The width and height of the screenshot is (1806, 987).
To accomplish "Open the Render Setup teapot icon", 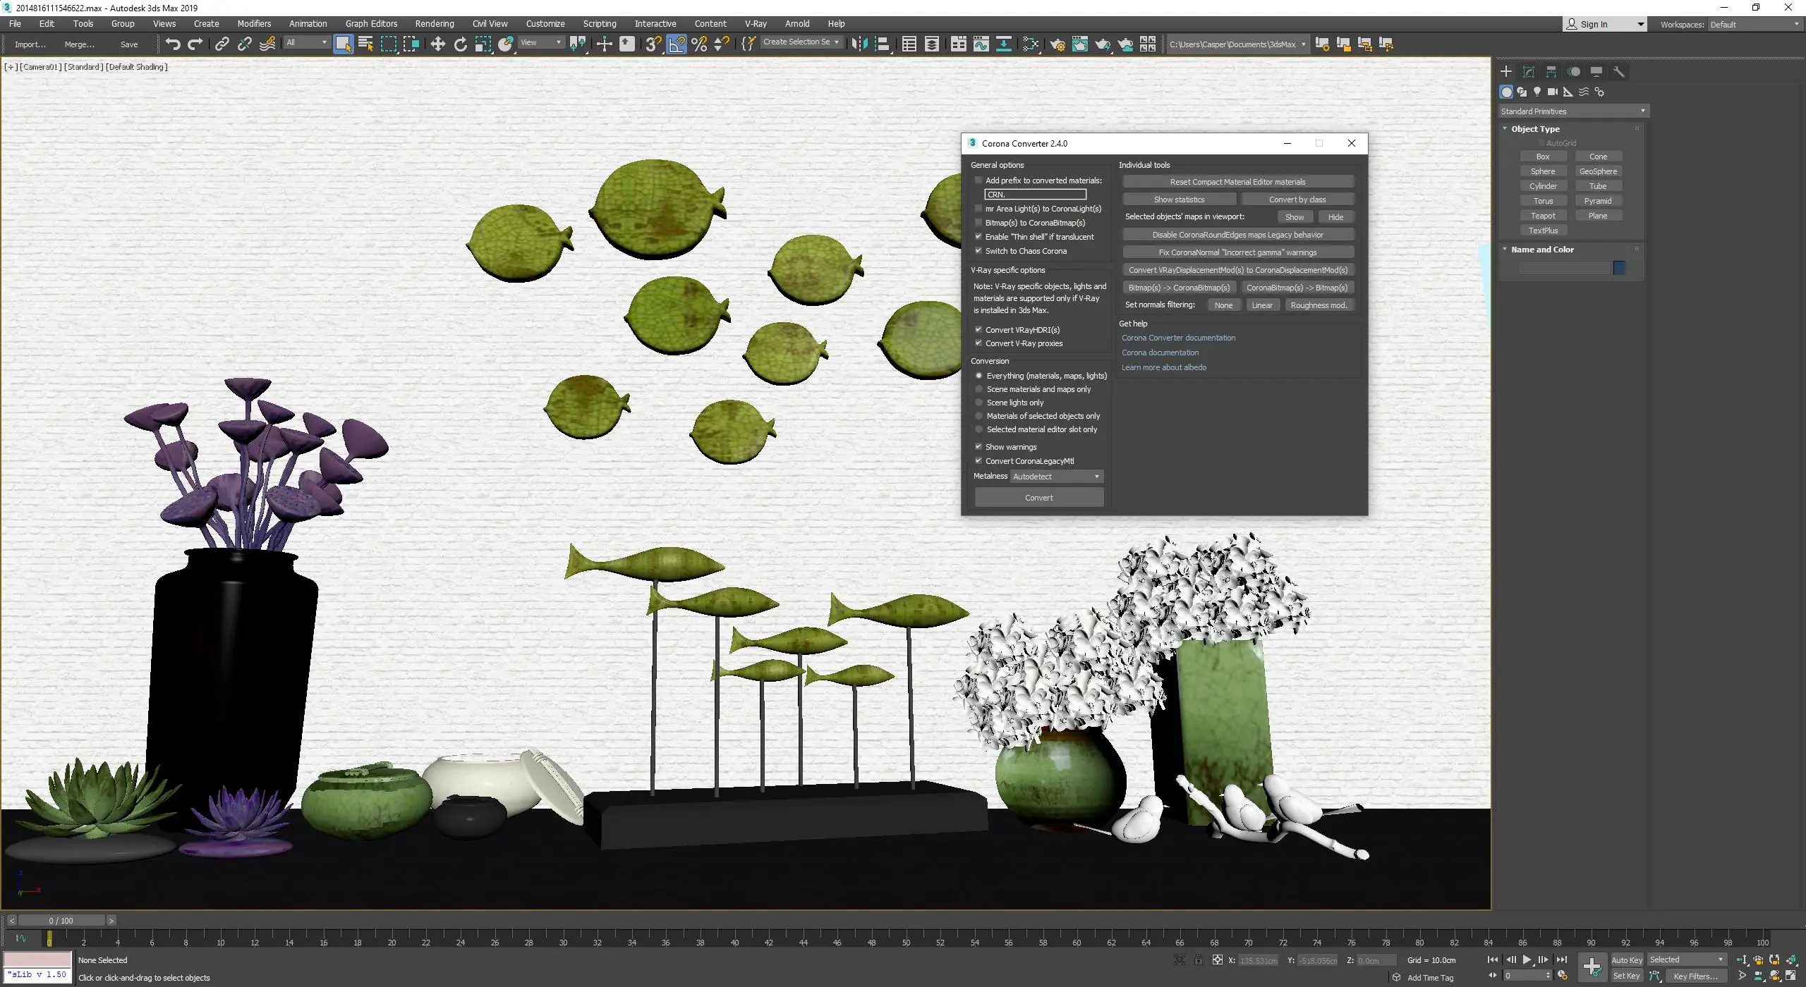I will point(1057,44).
